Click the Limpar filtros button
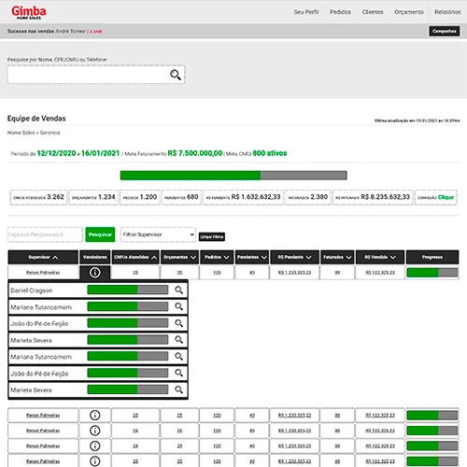Image resolution: width=467 pixels, height=467 pixels. coord(212,237)
